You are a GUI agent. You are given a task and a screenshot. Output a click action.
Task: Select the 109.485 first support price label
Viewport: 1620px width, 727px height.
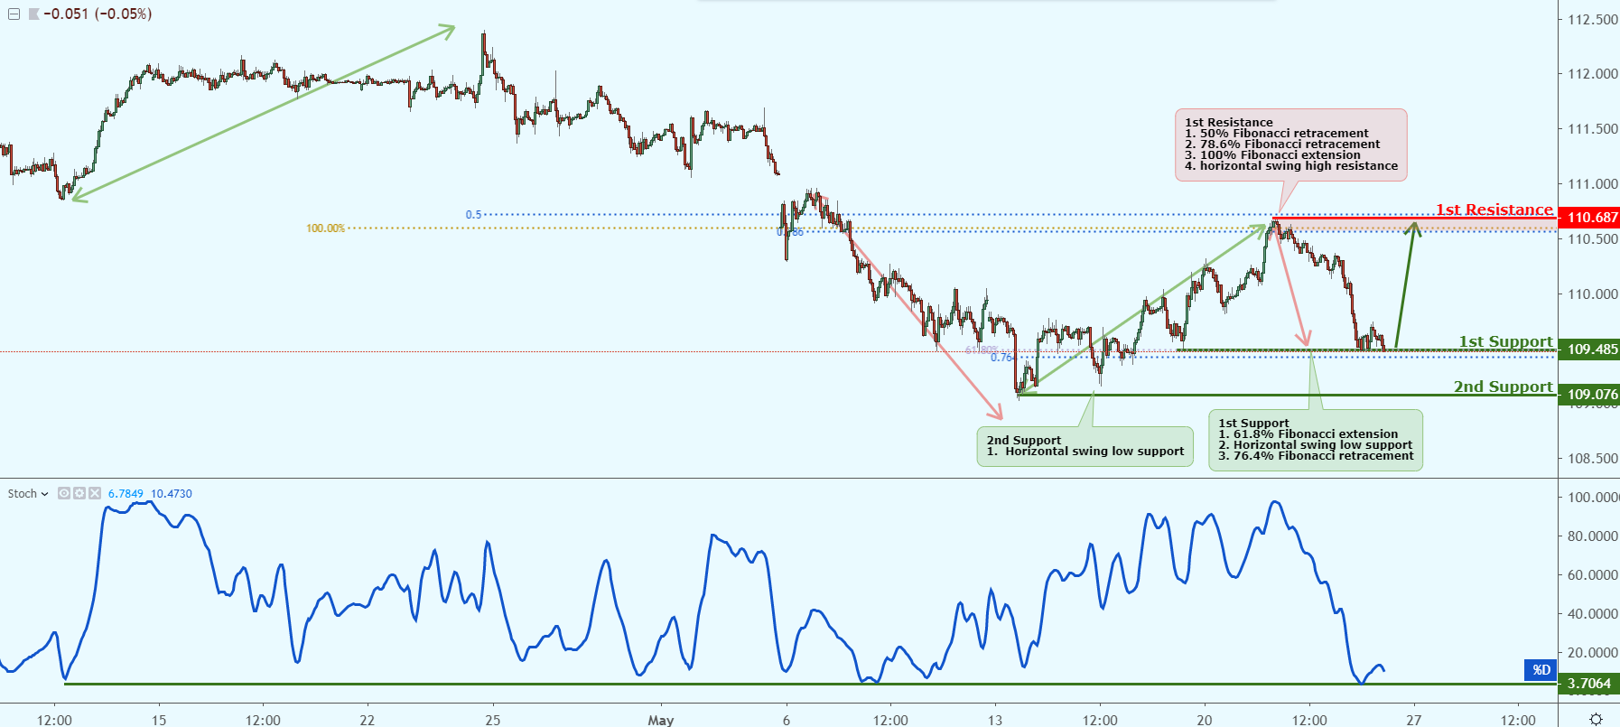click(x=1589, y=350)
